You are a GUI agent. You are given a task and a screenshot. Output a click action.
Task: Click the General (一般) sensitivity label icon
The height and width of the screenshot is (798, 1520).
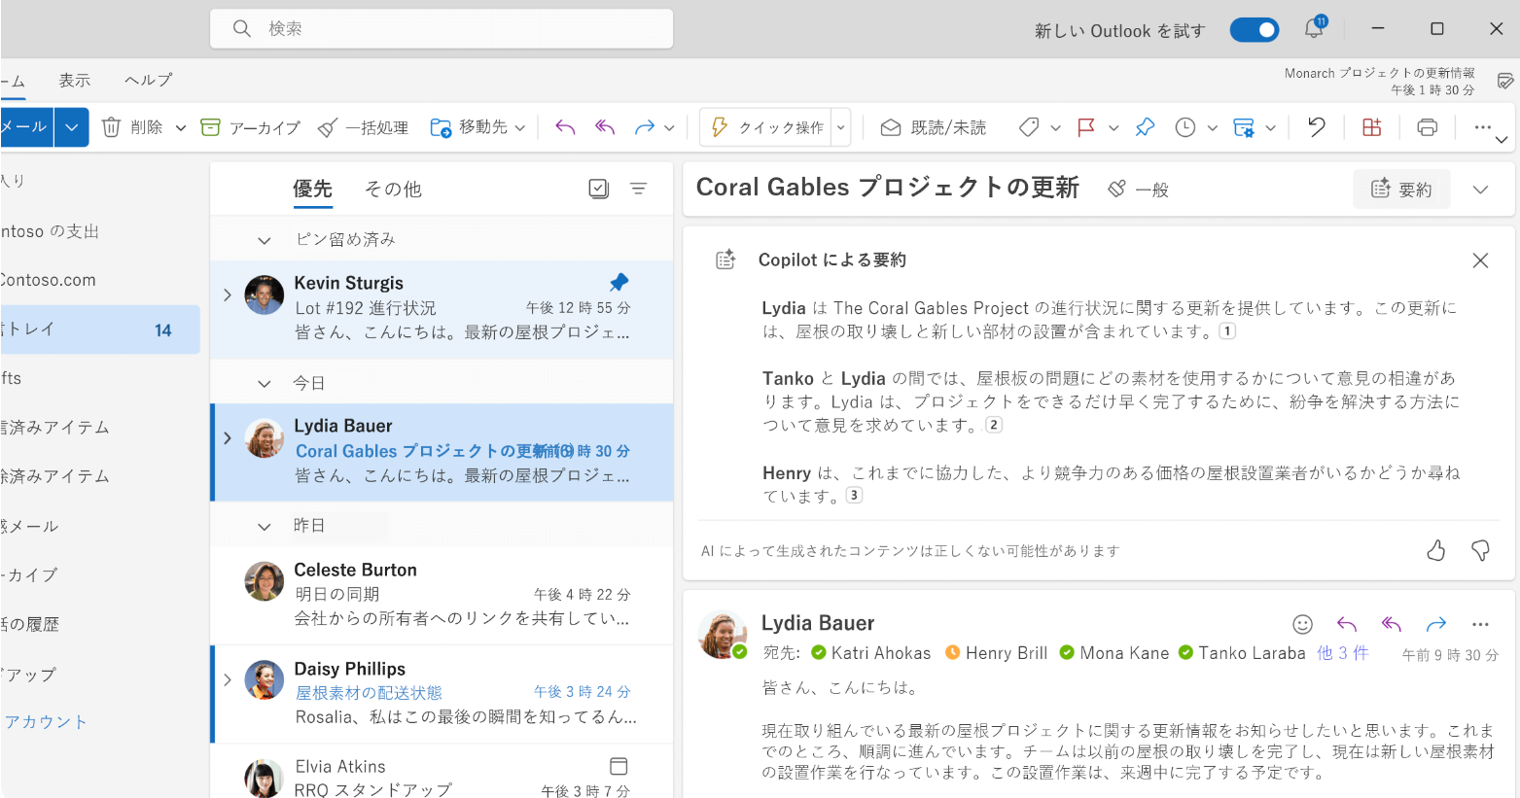[1116, 189]
